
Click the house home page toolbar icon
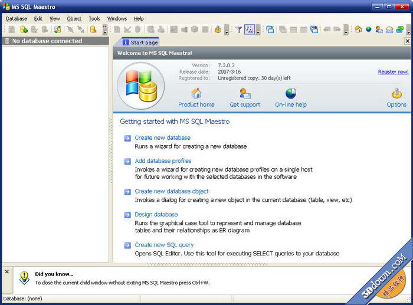click(358, 29)
